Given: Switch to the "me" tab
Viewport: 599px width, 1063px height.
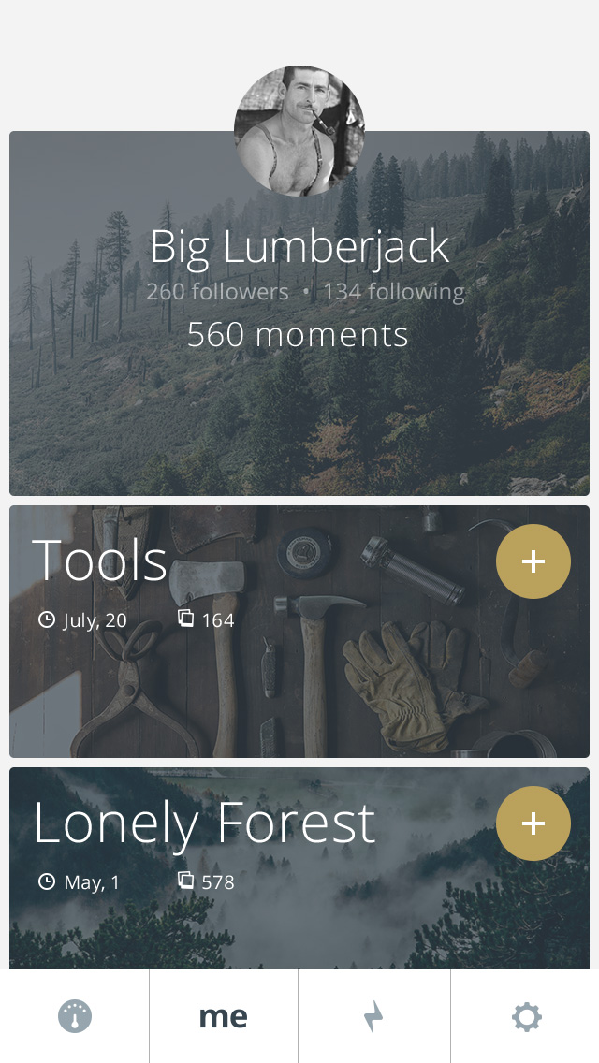Looking at the screenshot, I should pyautogui.click(x=223, y=1017).
